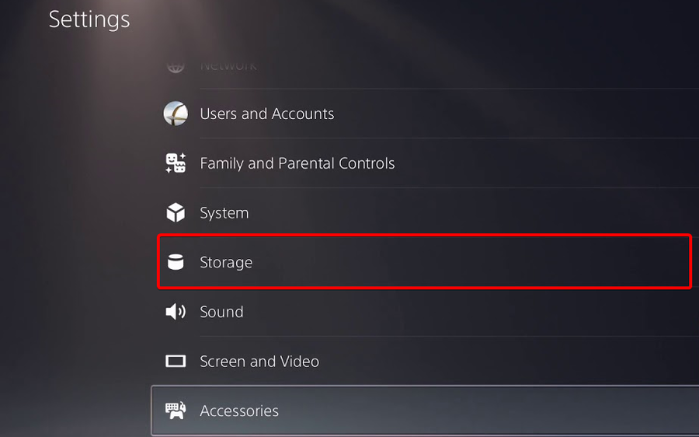Click the Settings page heading

pyautogui.click(x=89, y=19)
